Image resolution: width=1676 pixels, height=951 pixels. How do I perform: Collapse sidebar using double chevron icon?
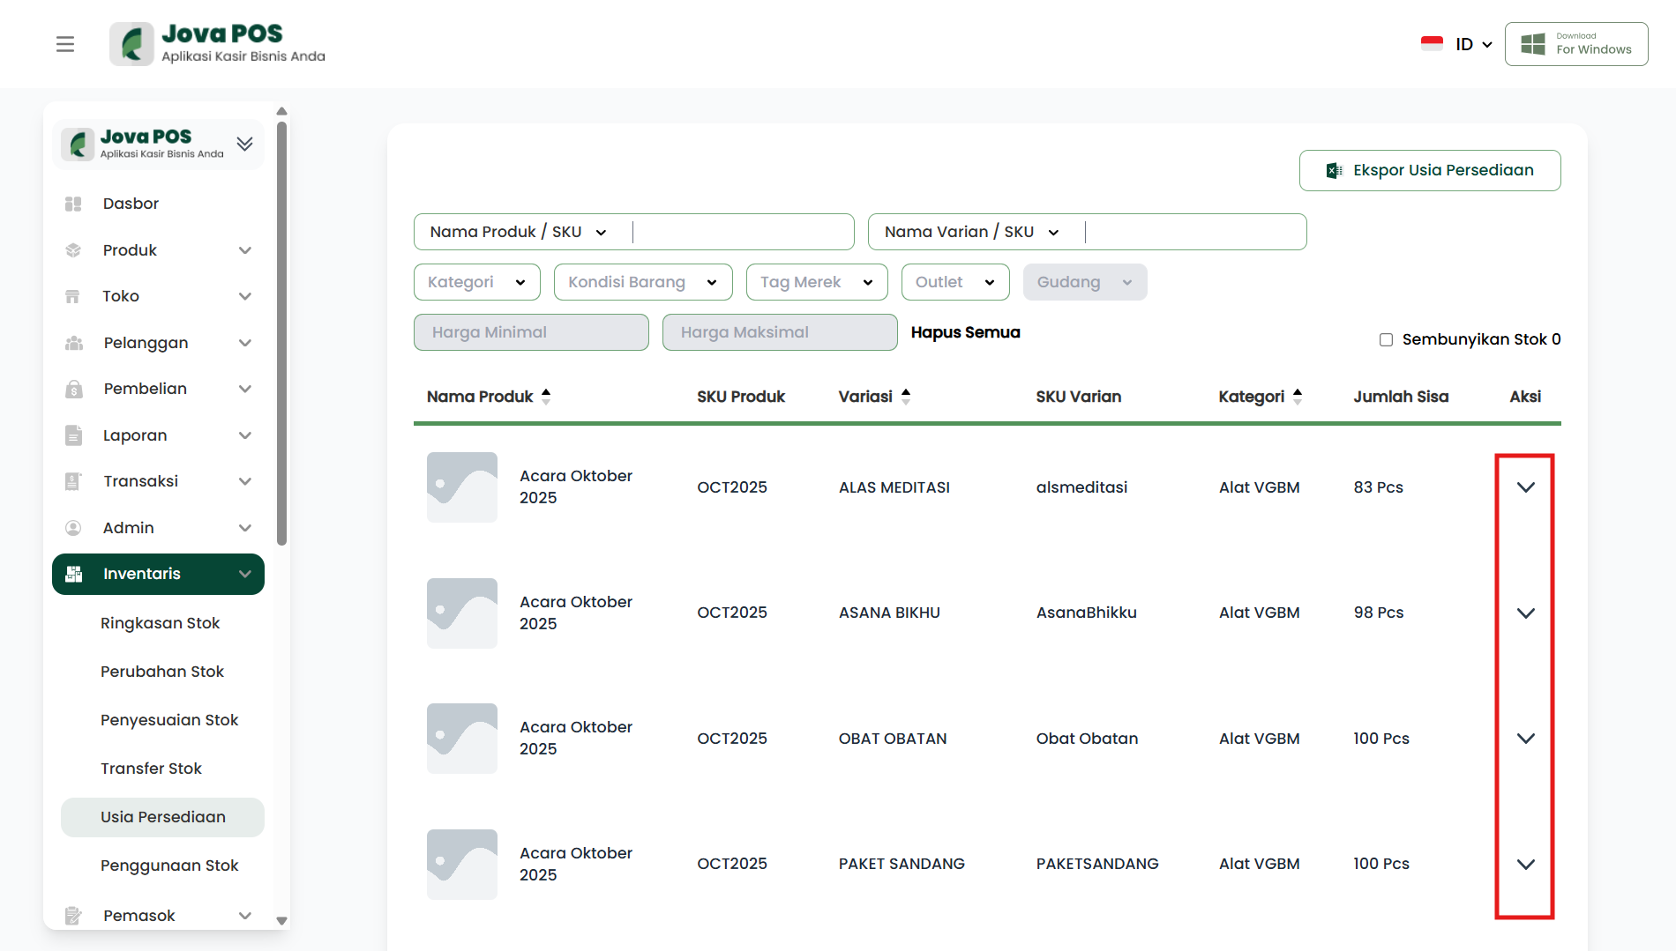click(245, 144)
